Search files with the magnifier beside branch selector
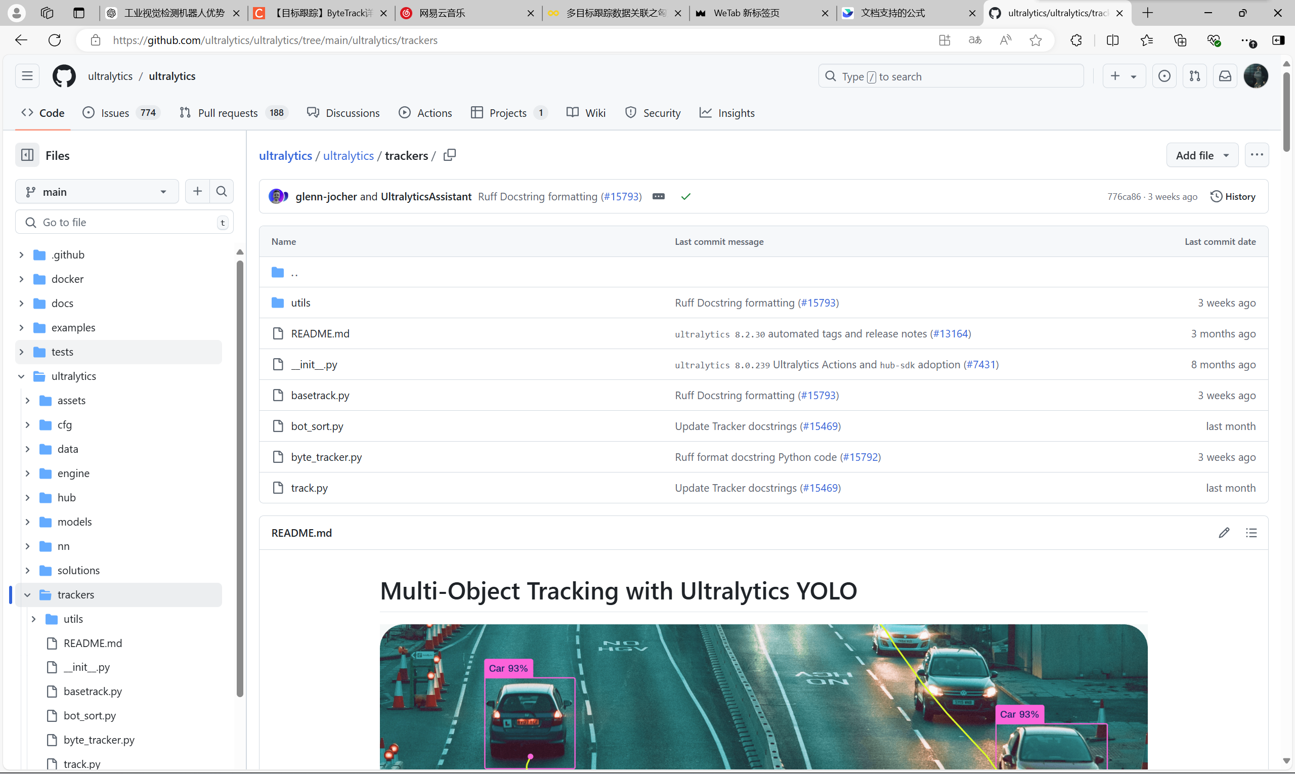Viewport: 1295px width, 774px height. pos(222,191)
